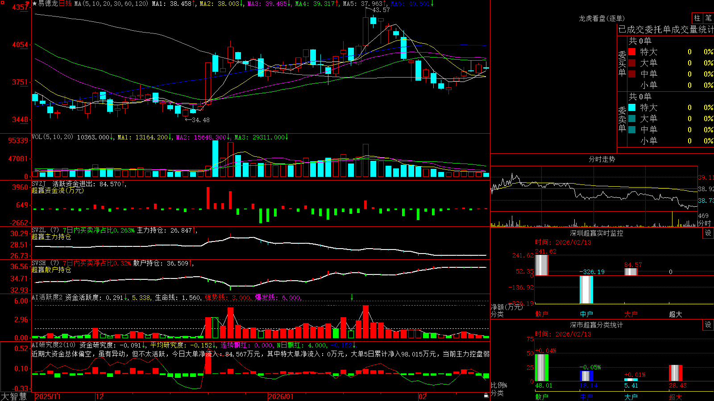Screen dimensions: 714x401
Task: Click the 深圳超赢实时监控 panel title
Action: point(597,233)
